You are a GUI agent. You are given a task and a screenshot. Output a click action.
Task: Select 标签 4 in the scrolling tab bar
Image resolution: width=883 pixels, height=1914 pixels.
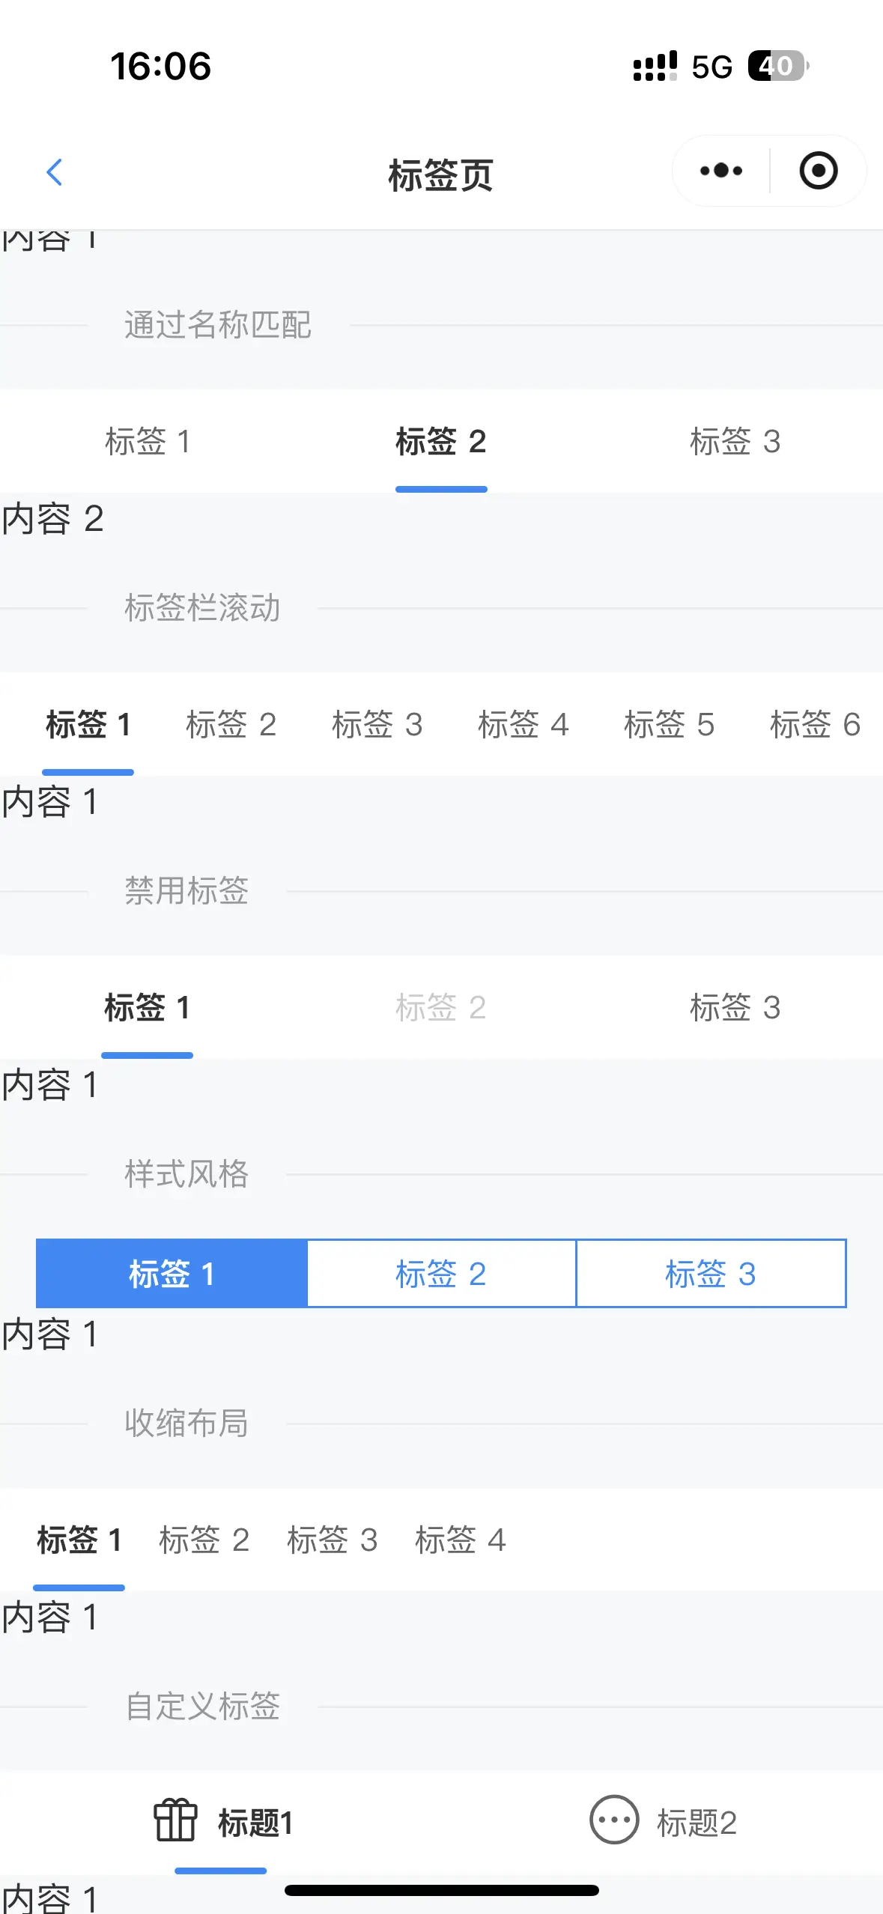[x=524, y=724]
